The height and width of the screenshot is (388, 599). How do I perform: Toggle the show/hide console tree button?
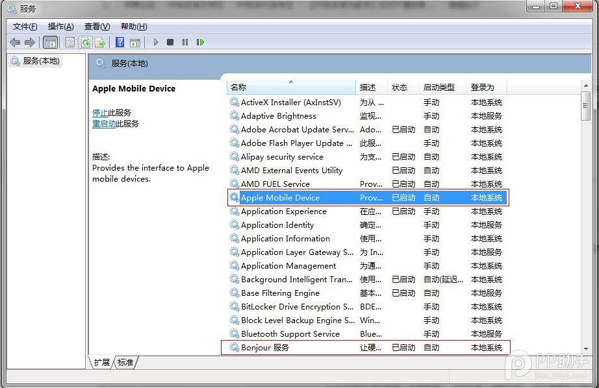point(50,43)
